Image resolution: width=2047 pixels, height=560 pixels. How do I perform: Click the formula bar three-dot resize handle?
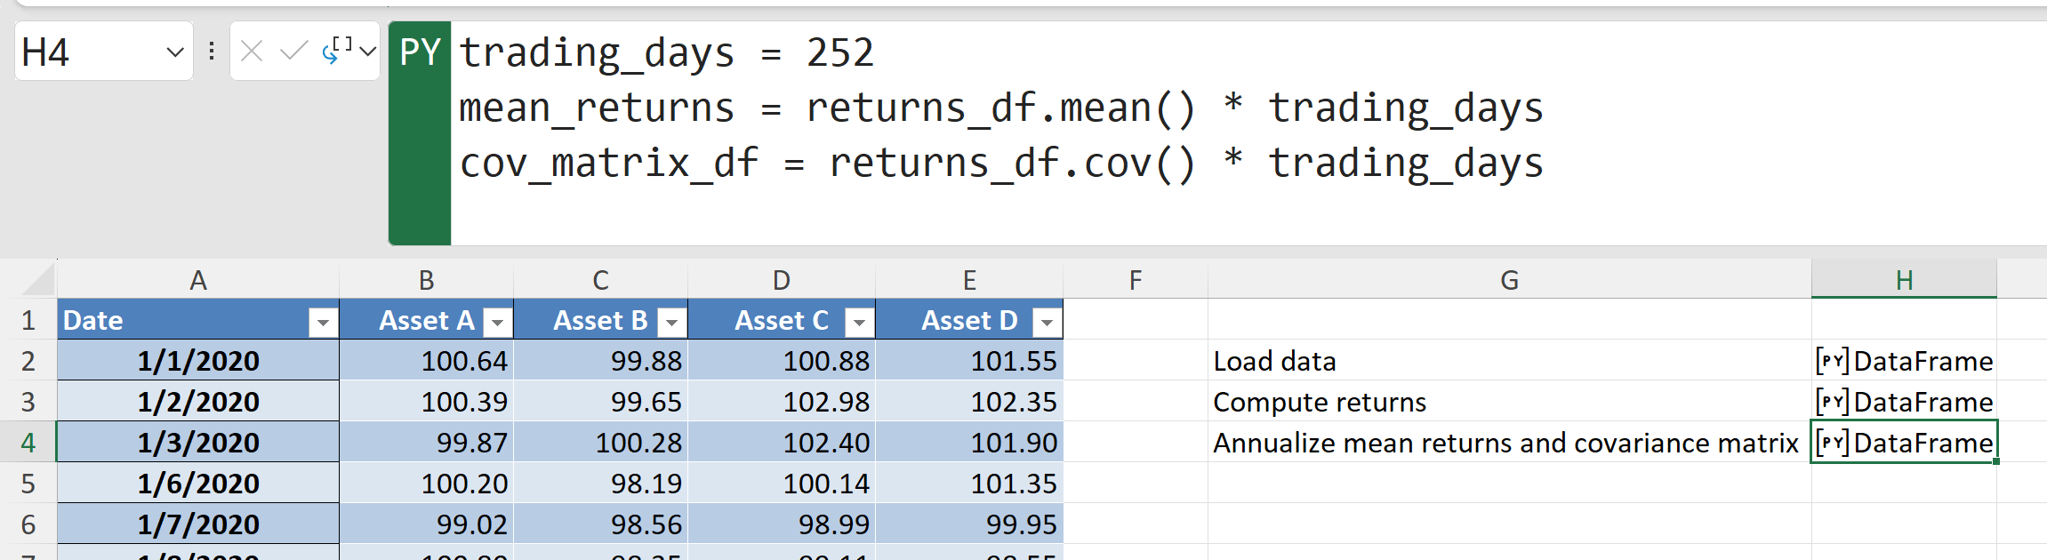click(212, 52)
